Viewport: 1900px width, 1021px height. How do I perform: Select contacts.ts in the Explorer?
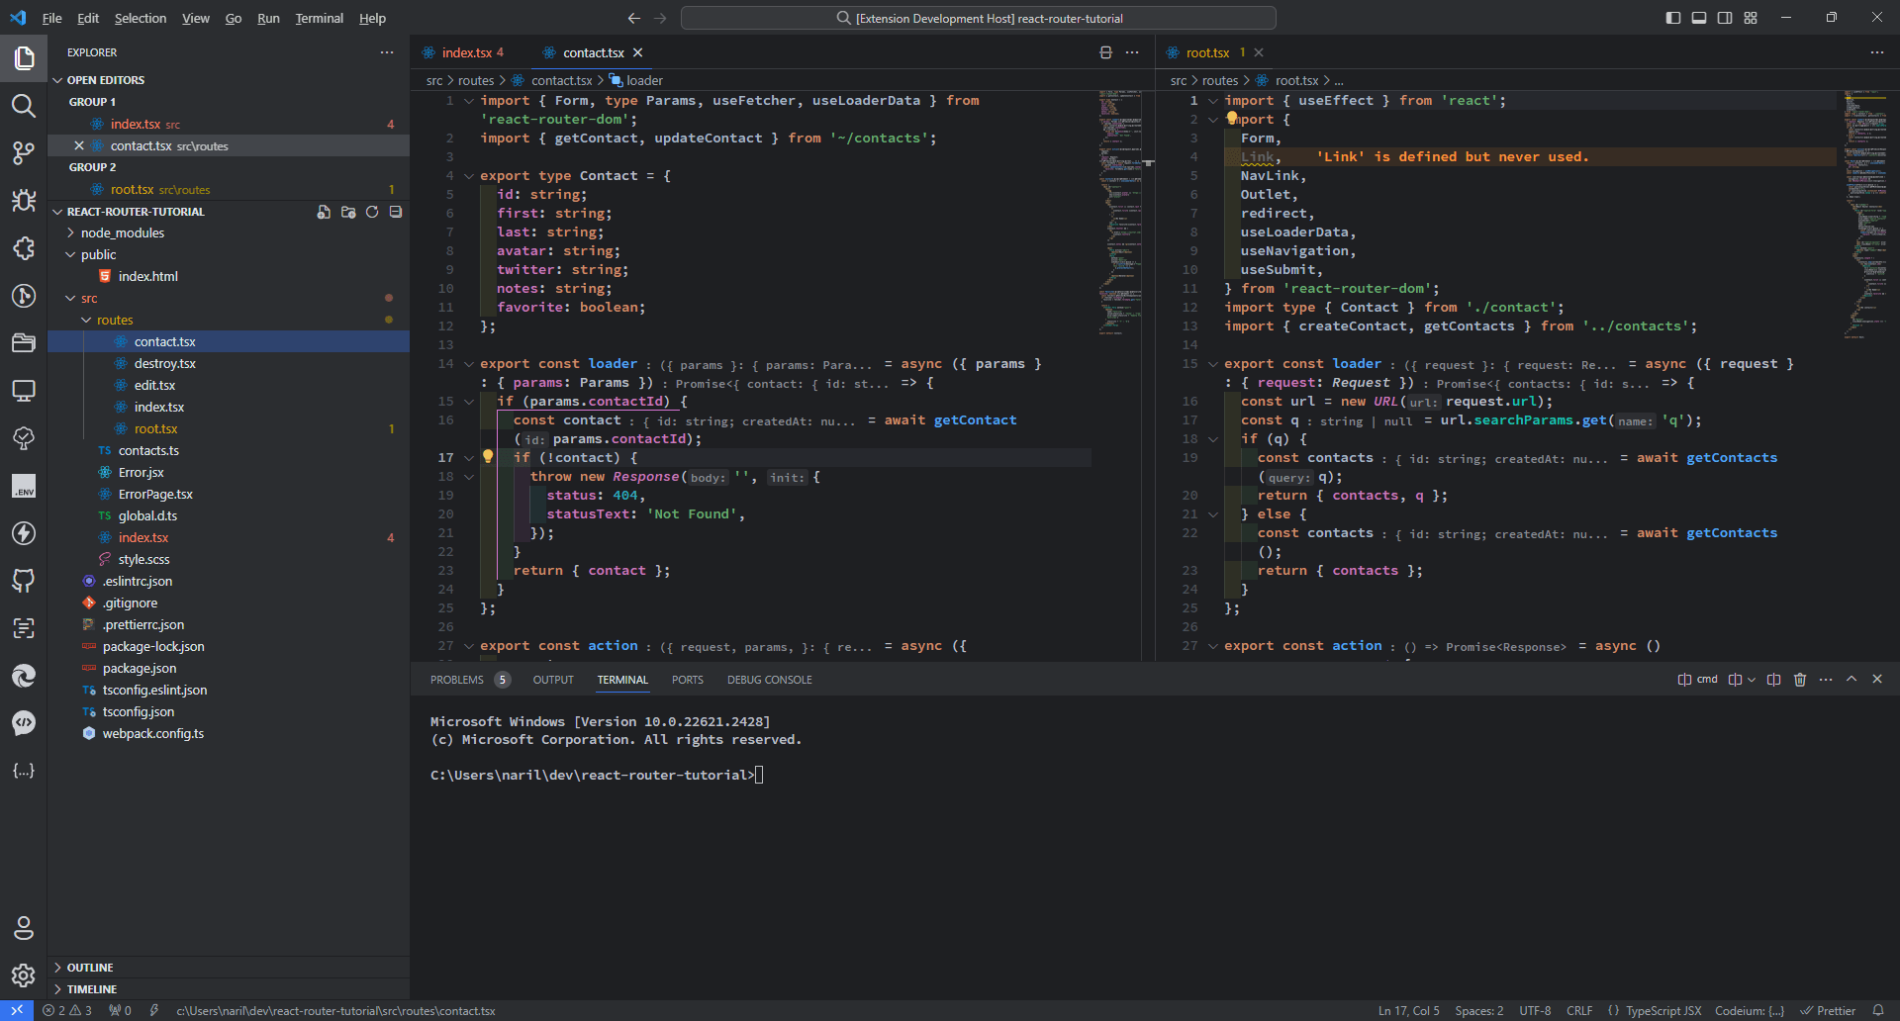click(x=148, y=450)
